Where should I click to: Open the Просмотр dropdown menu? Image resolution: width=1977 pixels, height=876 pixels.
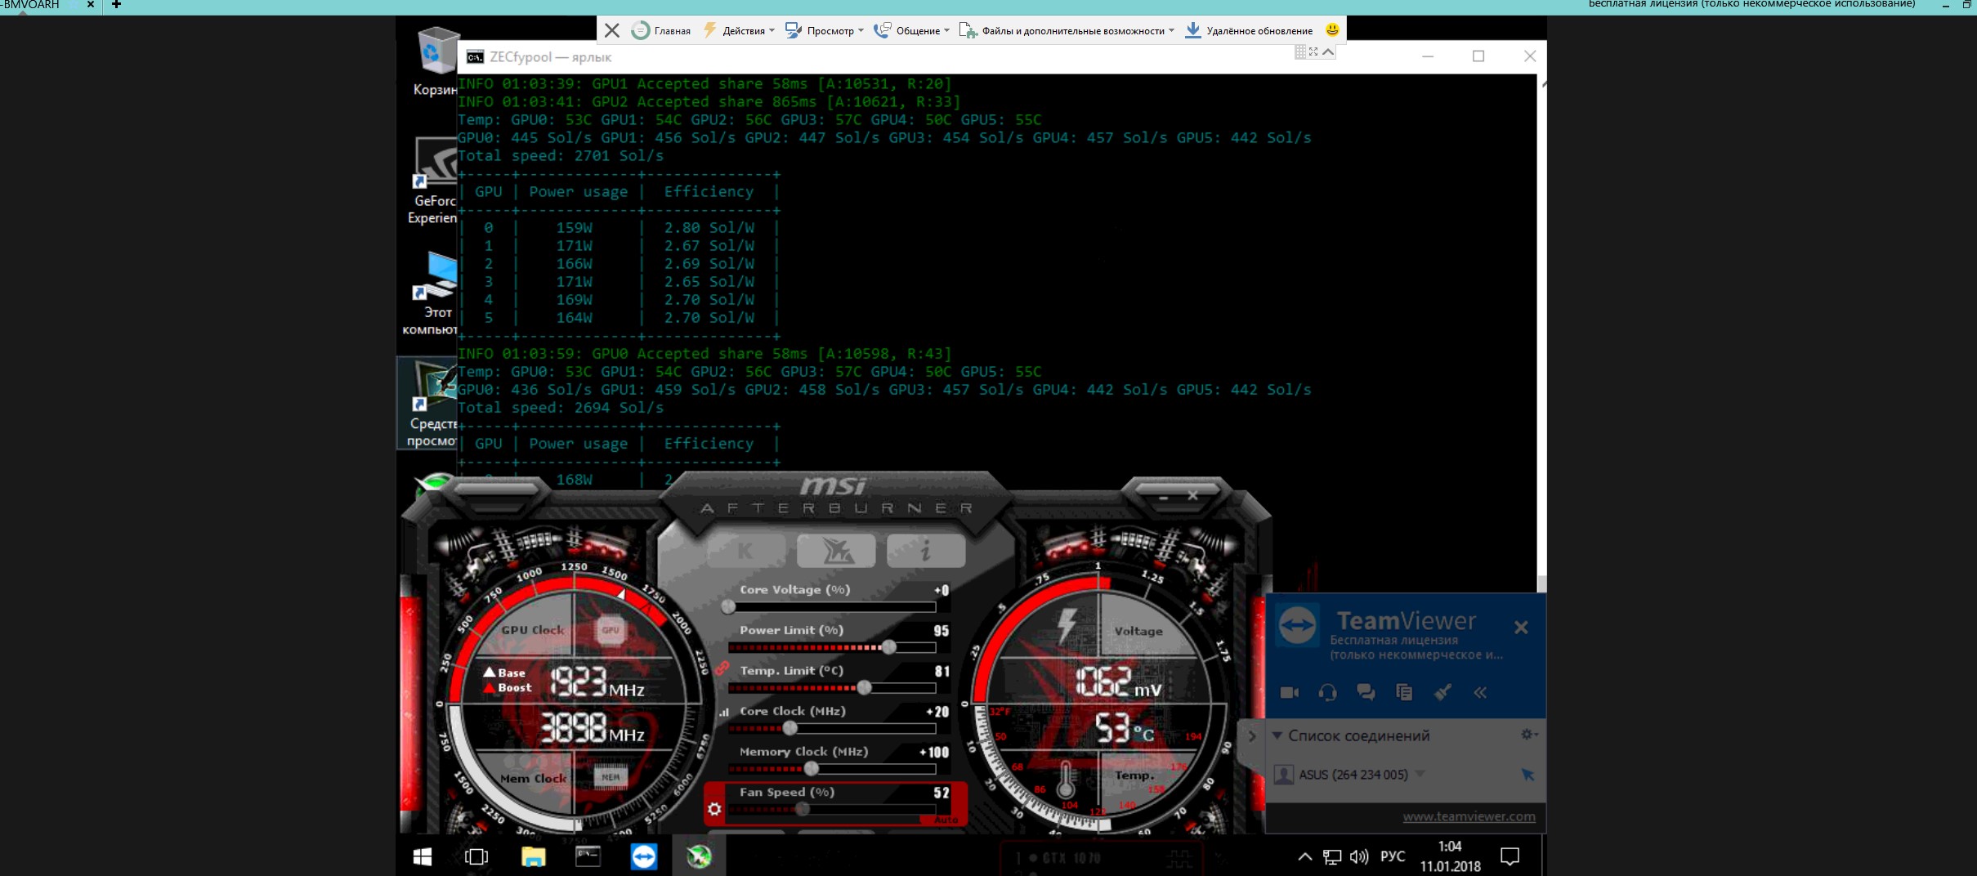[x=824, y=30]
